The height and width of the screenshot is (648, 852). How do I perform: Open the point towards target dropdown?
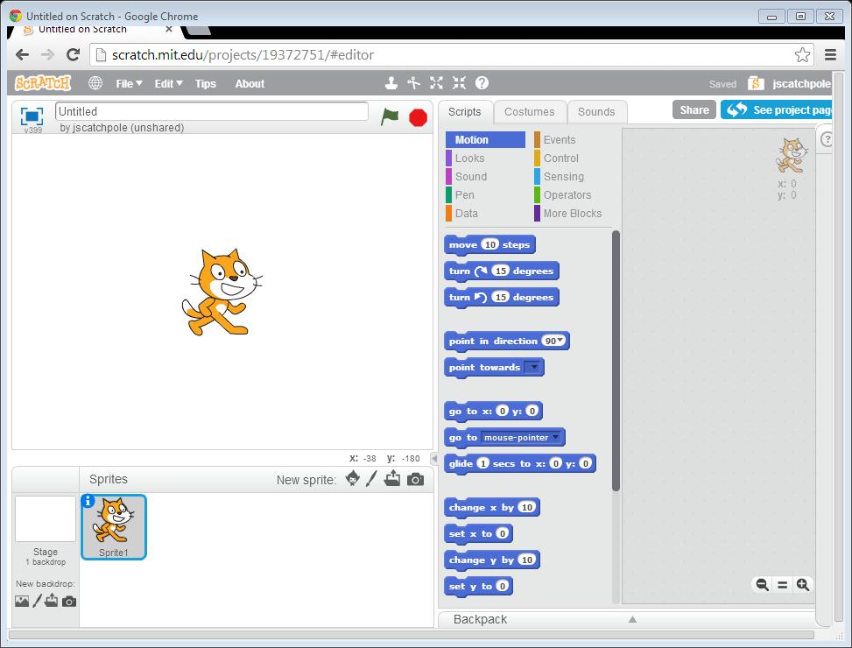534,367
